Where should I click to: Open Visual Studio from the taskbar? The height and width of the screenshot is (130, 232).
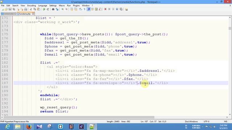[39, 127]
